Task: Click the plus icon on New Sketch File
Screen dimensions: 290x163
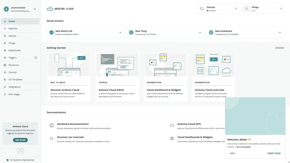Action: pyautogui.click(x=120, y=33)
